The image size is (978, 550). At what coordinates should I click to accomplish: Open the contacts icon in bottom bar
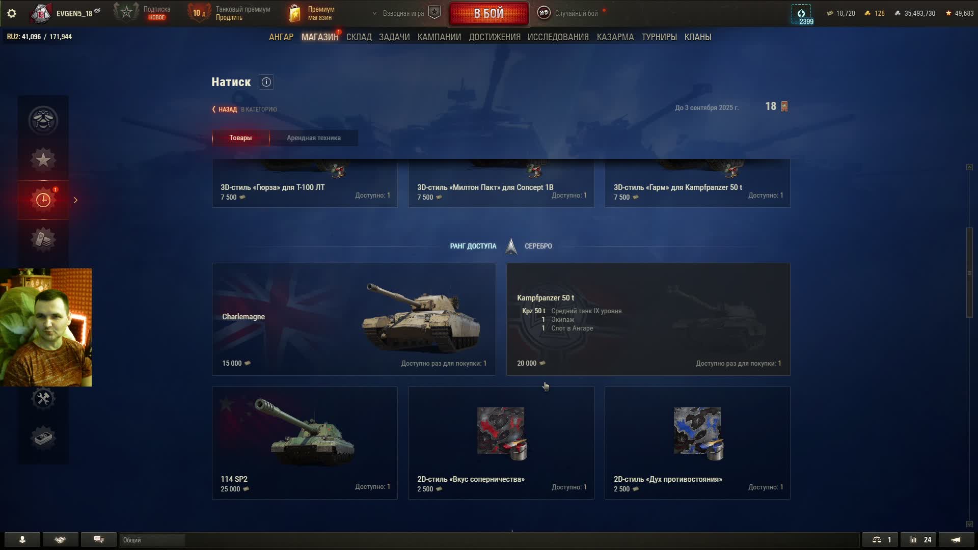point(22,539)
